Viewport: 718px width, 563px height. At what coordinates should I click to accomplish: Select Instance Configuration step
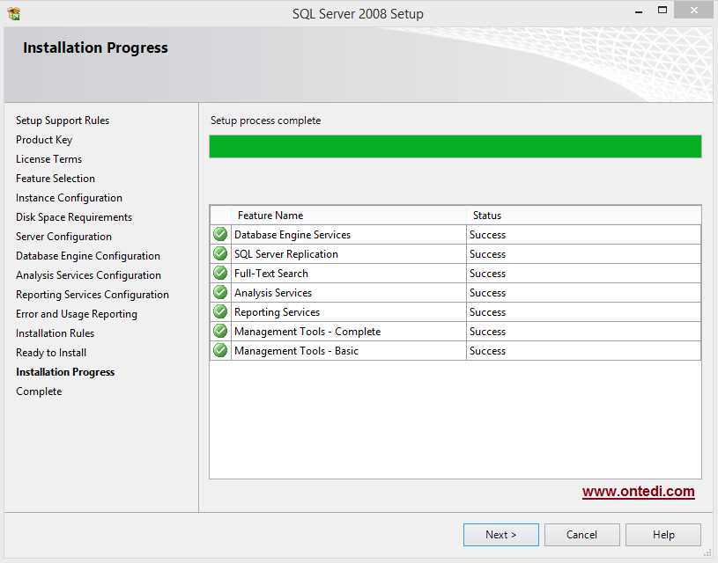click(x=69, y=198)
